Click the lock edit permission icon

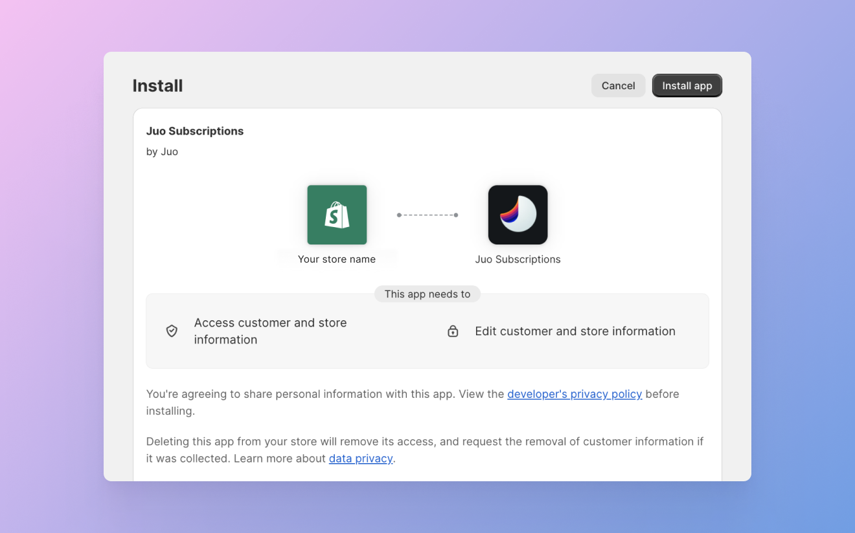[453, 331]
